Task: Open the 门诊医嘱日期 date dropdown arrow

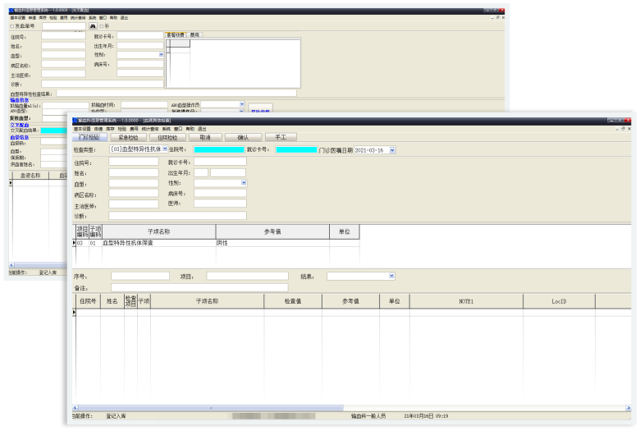Action: coord(392,150)
